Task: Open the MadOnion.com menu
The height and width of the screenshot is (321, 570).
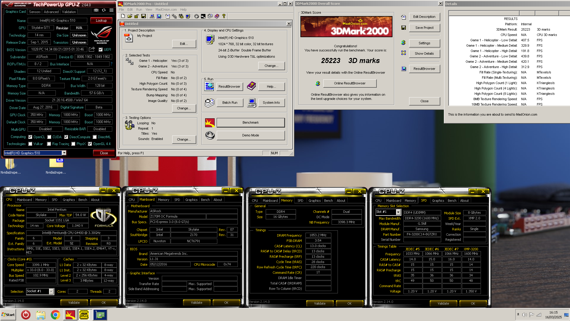Action: pyautogui.click(x=166, y=10)
